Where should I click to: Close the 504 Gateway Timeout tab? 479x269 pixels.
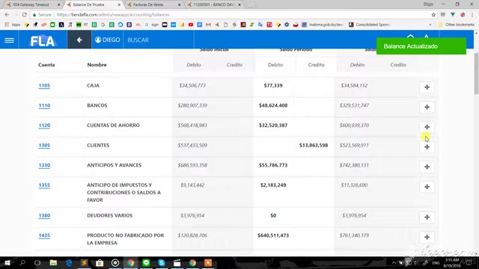[58, 4]
